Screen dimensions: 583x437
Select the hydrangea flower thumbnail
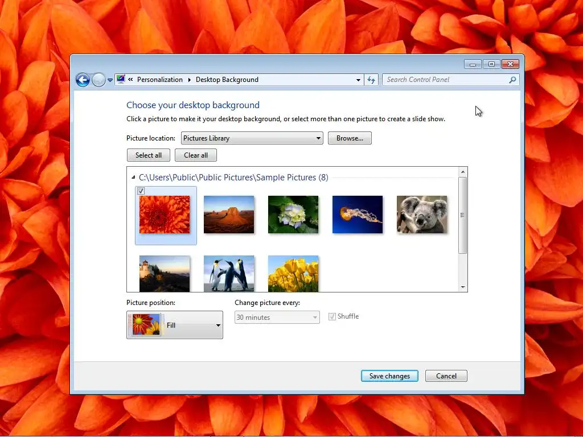293,215
